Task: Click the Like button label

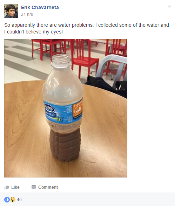Action: [x=15, y=187]
